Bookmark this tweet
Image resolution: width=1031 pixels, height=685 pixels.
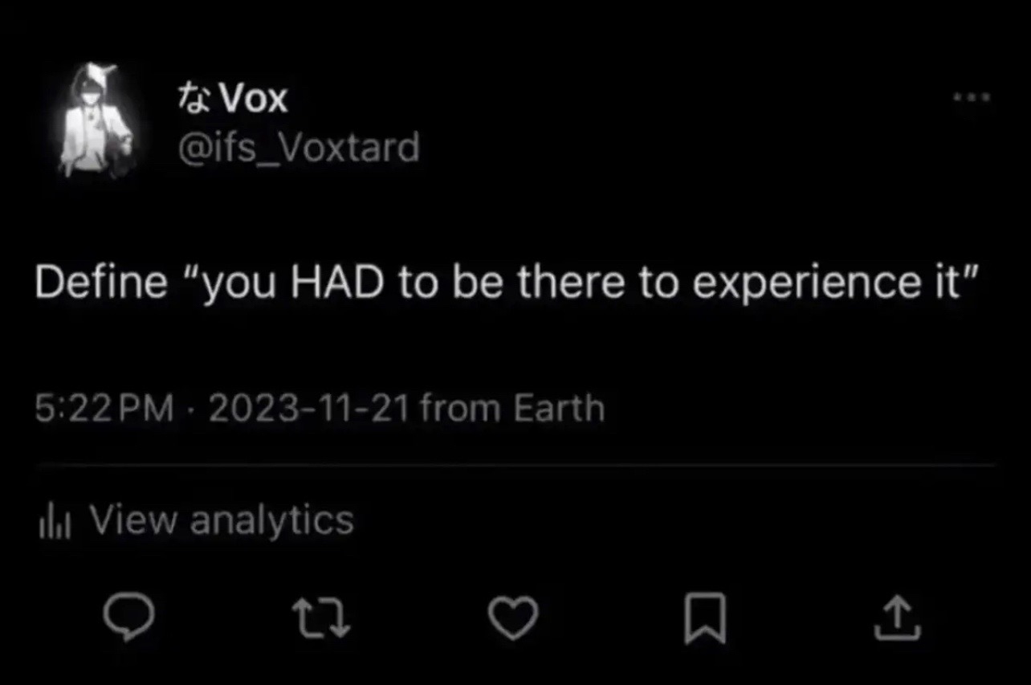(x=706, y=619)
